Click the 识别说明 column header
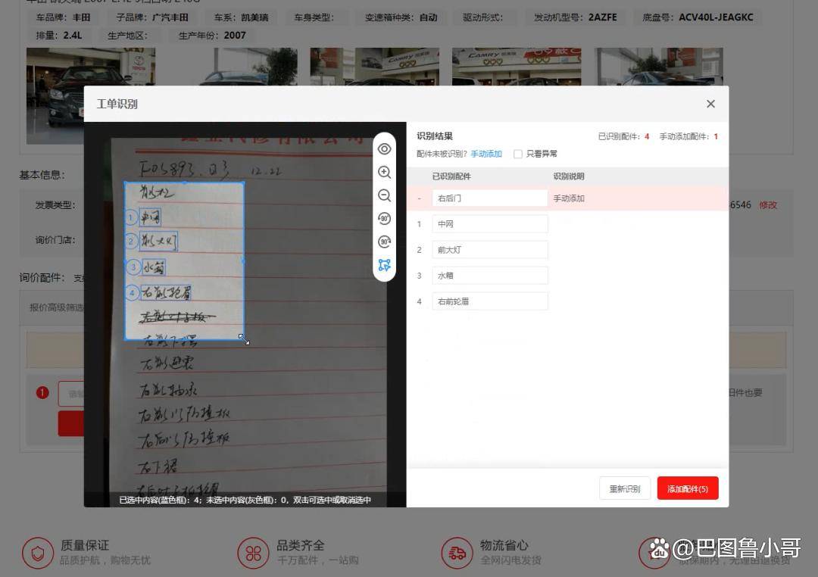The image size is (818, 577). 569,176
